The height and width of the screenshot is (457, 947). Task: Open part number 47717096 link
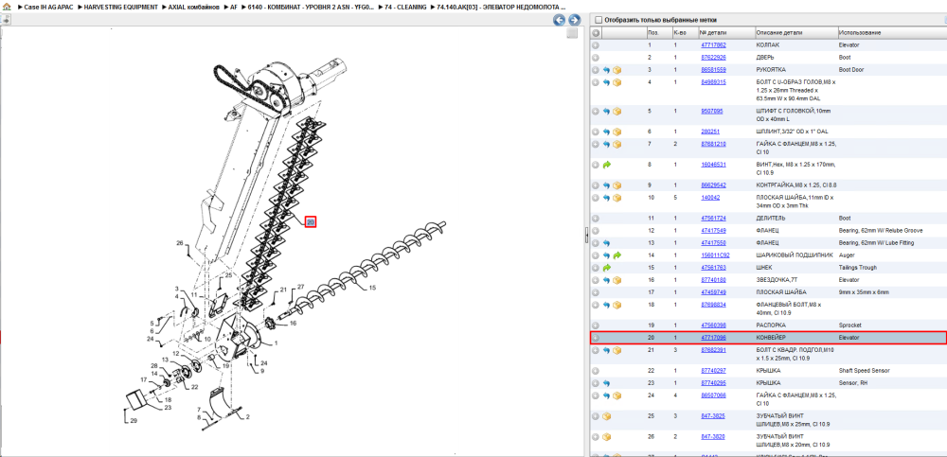(x=713, y=338)
